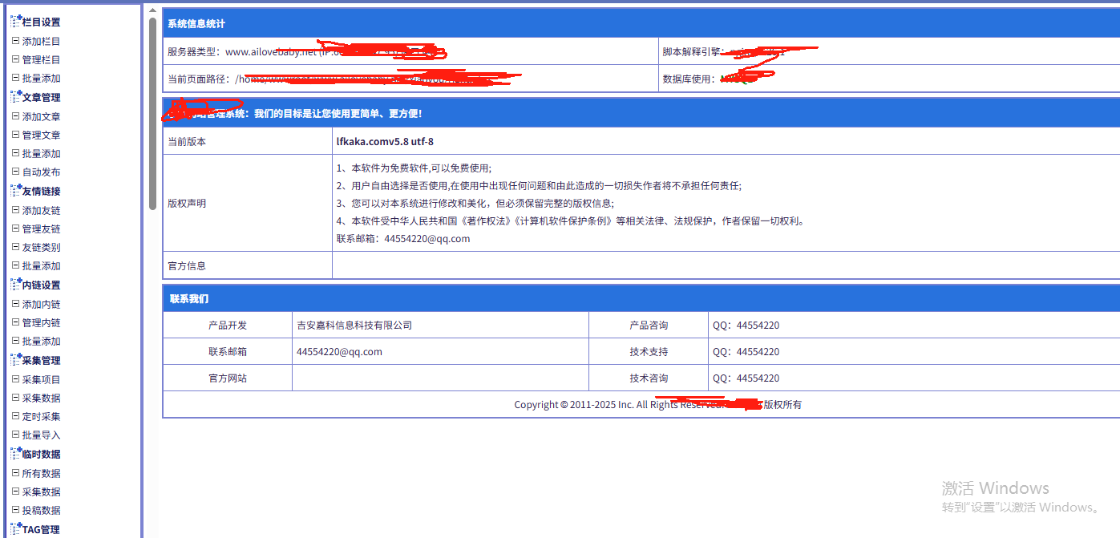Click the box icon before 所有数据
Screen dimensions: 1120x538
(x=15, y=473)
